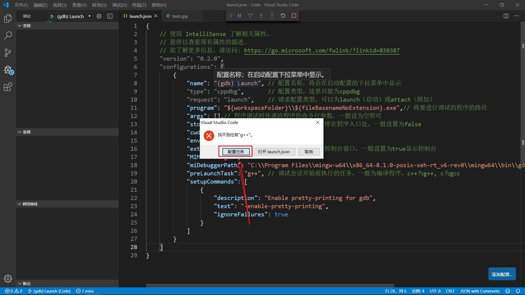525x295 pixels.
Task: Switch to the test.cpp tab
Action: [180, 16]
